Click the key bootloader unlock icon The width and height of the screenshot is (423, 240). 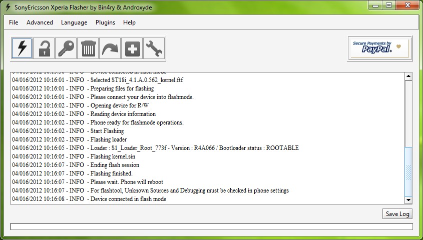coord(66,48)
